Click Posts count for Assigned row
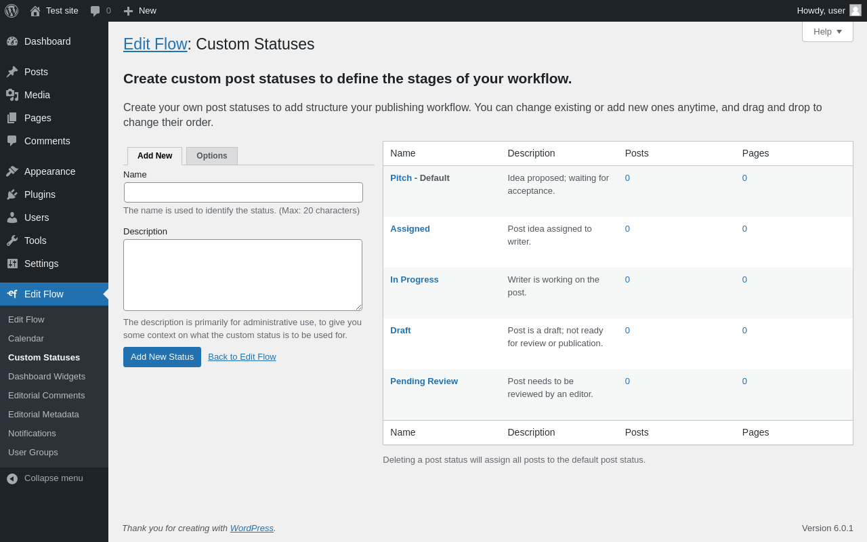This screenshot has width=867, height=542. (627, 228)
